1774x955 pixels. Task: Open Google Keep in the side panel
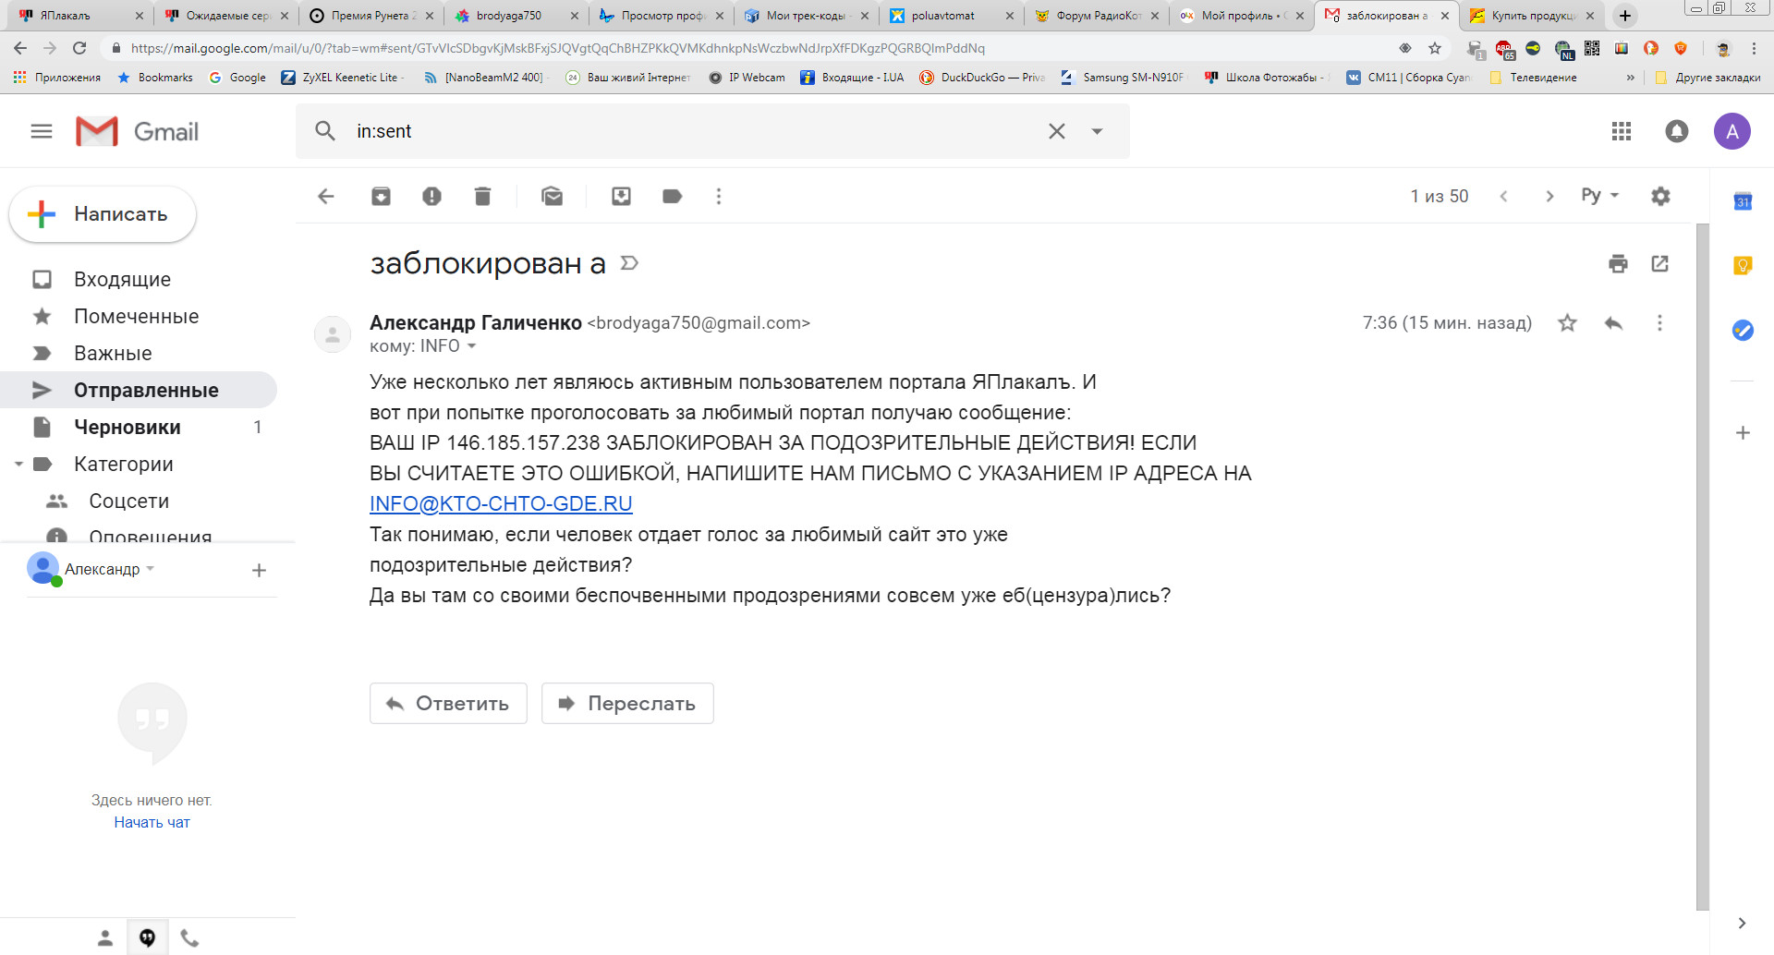[x=1743, y=266]
